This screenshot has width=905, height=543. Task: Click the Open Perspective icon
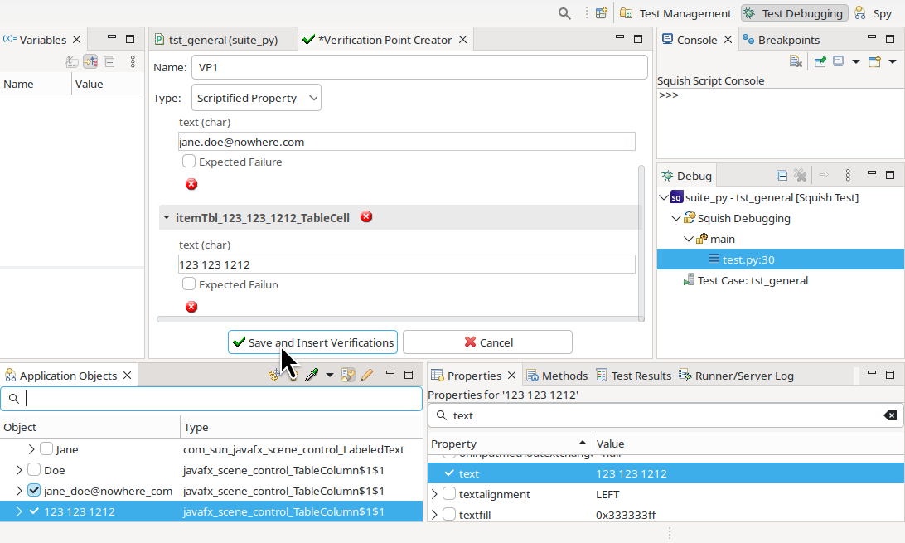pyautogui.click(x=602, y=13)
